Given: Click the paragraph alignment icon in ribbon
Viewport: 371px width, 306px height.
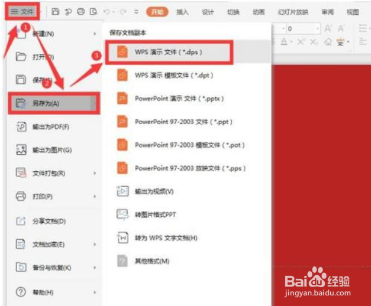Looking at the screenshot, I should (x=363, y=42).
